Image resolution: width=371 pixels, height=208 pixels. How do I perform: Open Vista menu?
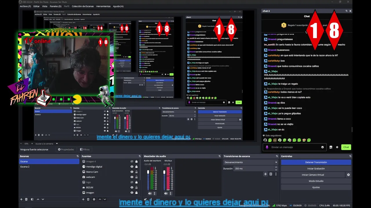click(x=45, y=6)
